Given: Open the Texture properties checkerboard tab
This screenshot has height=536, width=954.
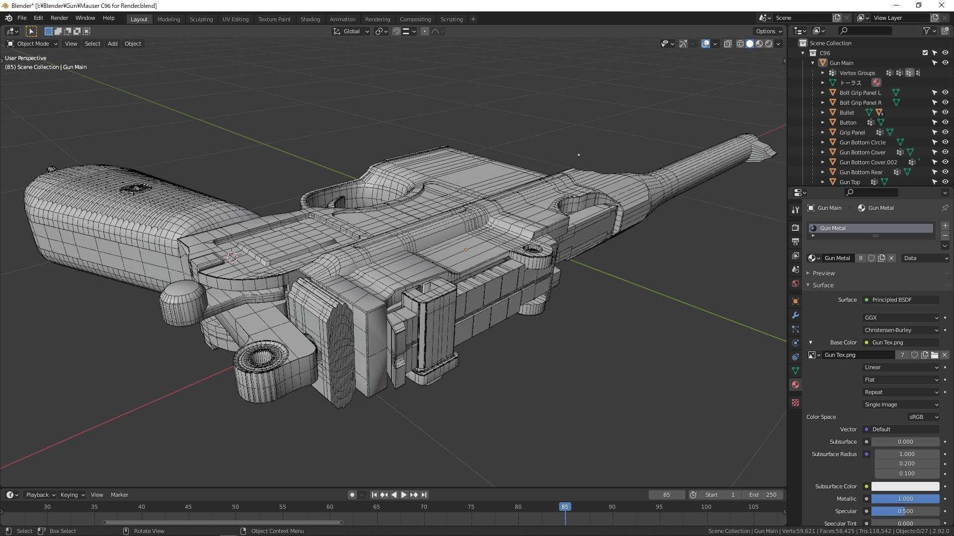Looking at the screenshot, I should [x=795, y=402].
